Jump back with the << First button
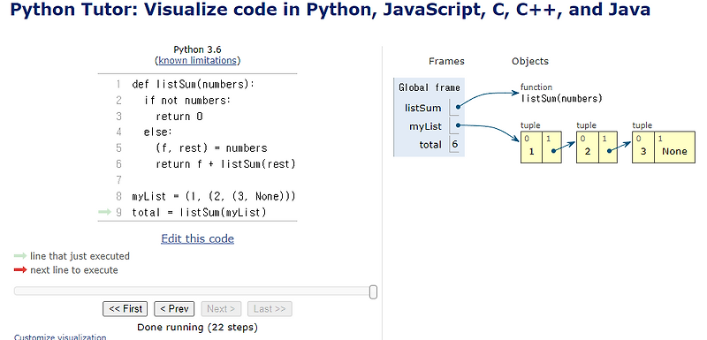This screenshot has height=340, width=707. pyautogui.click(x=125, y=309)
